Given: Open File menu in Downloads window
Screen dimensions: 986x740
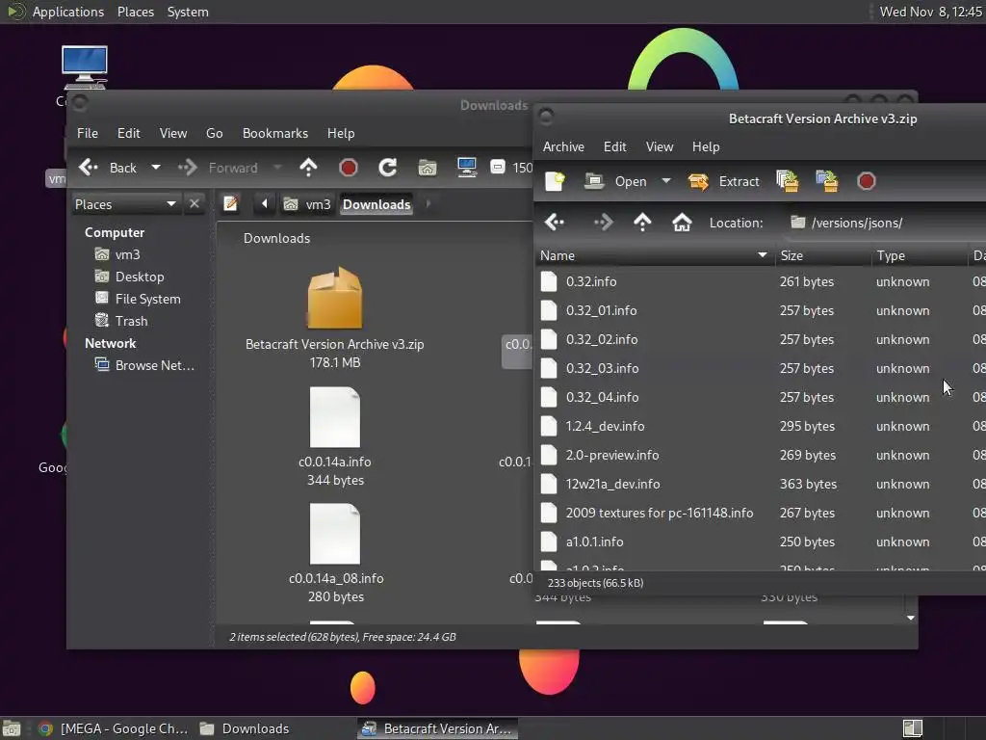Looking at the screenshot, I should [x=88, y=133].
